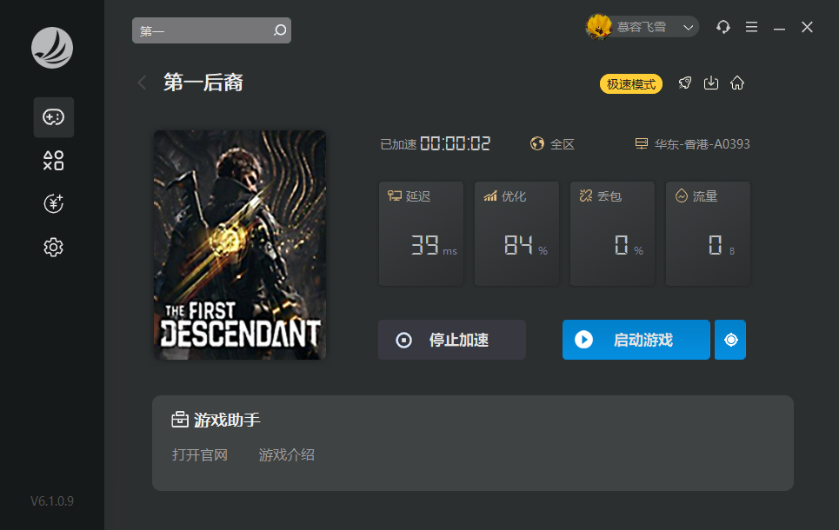
Task: Open the 游戏介绍 game introduction link
Action: [x=286, y=455]
